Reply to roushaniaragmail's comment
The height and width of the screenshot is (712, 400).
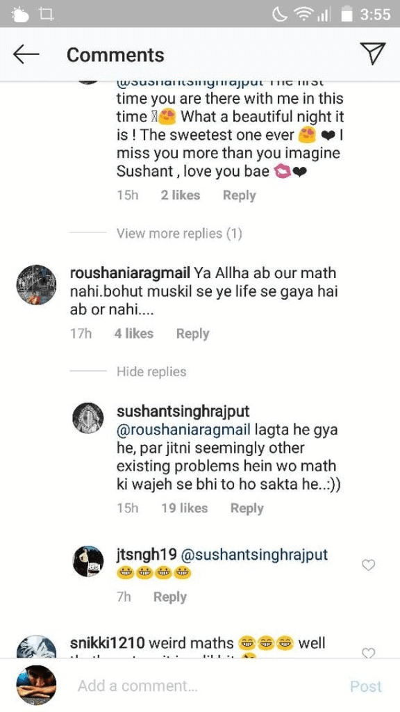coord(193,334)
